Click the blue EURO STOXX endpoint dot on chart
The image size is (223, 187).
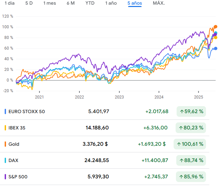click(216, 49)
